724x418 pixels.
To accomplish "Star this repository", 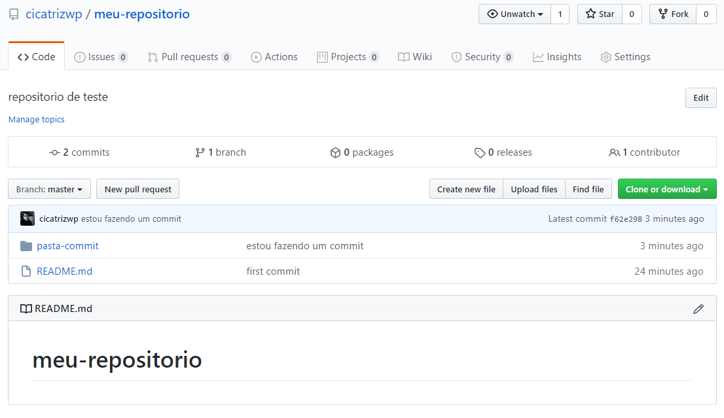I will click(600, 14).
